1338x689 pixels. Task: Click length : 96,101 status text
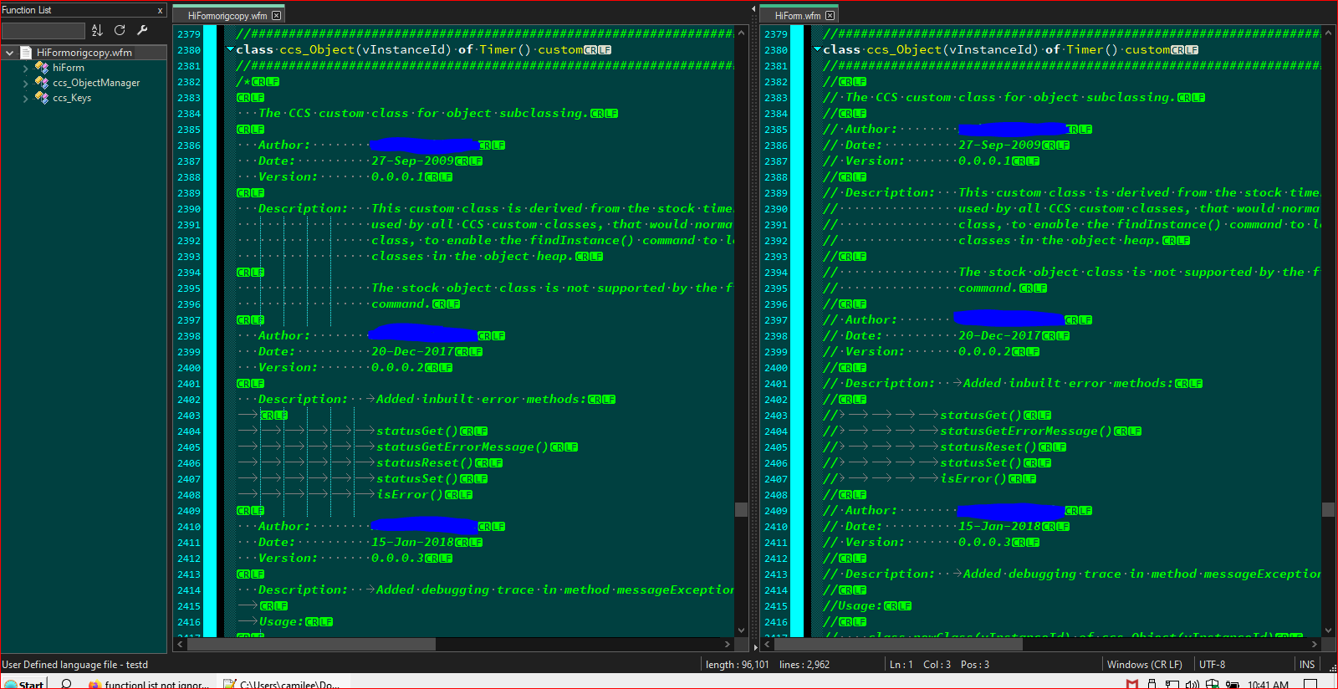pos(737,665)
